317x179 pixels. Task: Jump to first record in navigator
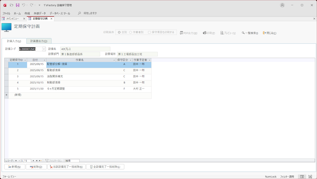point(16,161)
